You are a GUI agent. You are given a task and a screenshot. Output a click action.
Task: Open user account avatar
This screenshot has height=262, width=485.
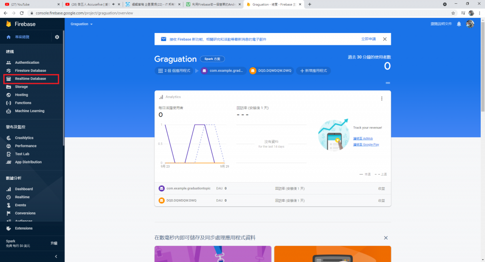pos(470,24)
